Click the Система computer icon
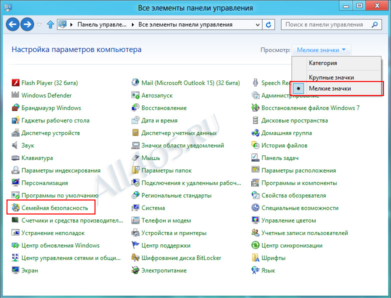391x298 pixels. pos(135,207)
